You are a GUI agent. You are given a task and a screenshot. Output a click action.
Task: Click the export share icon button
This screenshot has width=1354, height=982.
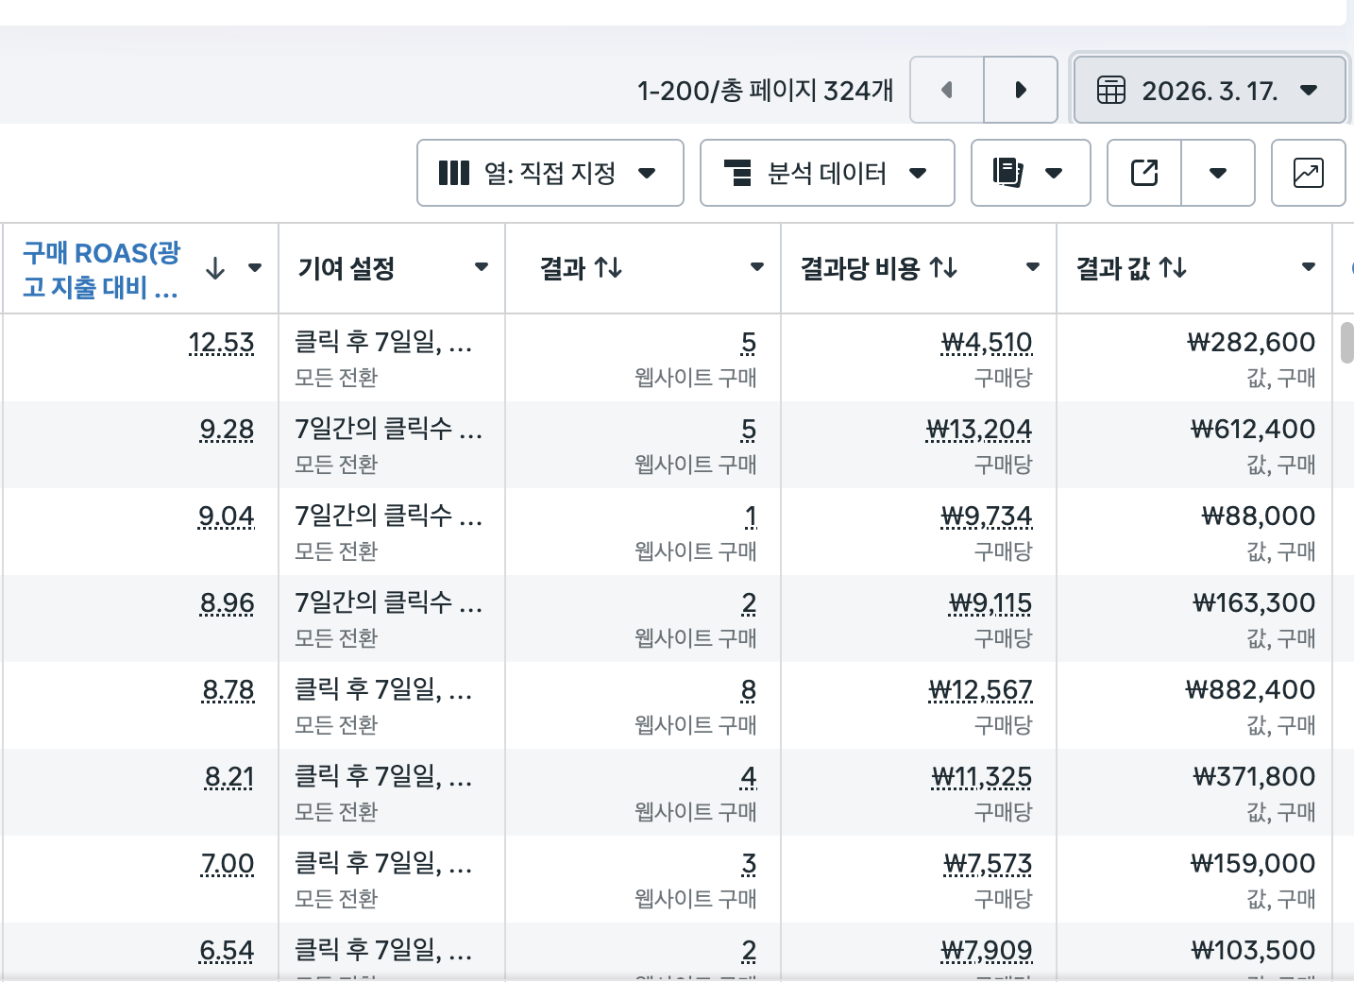(1143, 173)
